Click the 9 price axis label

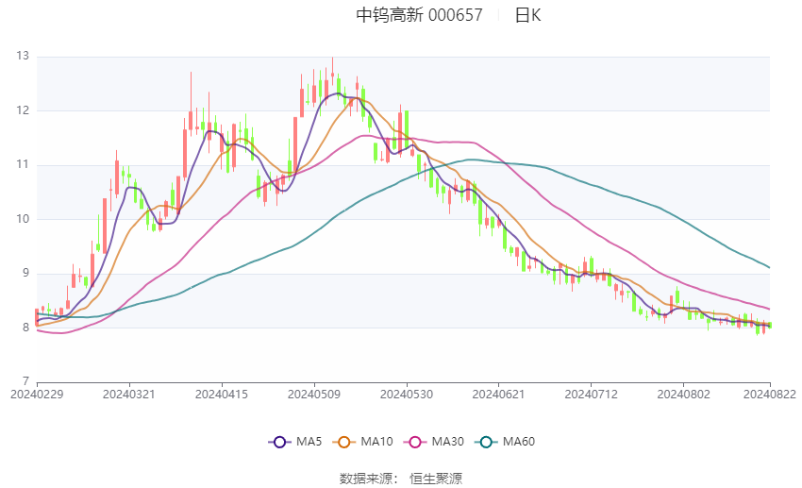26,273
